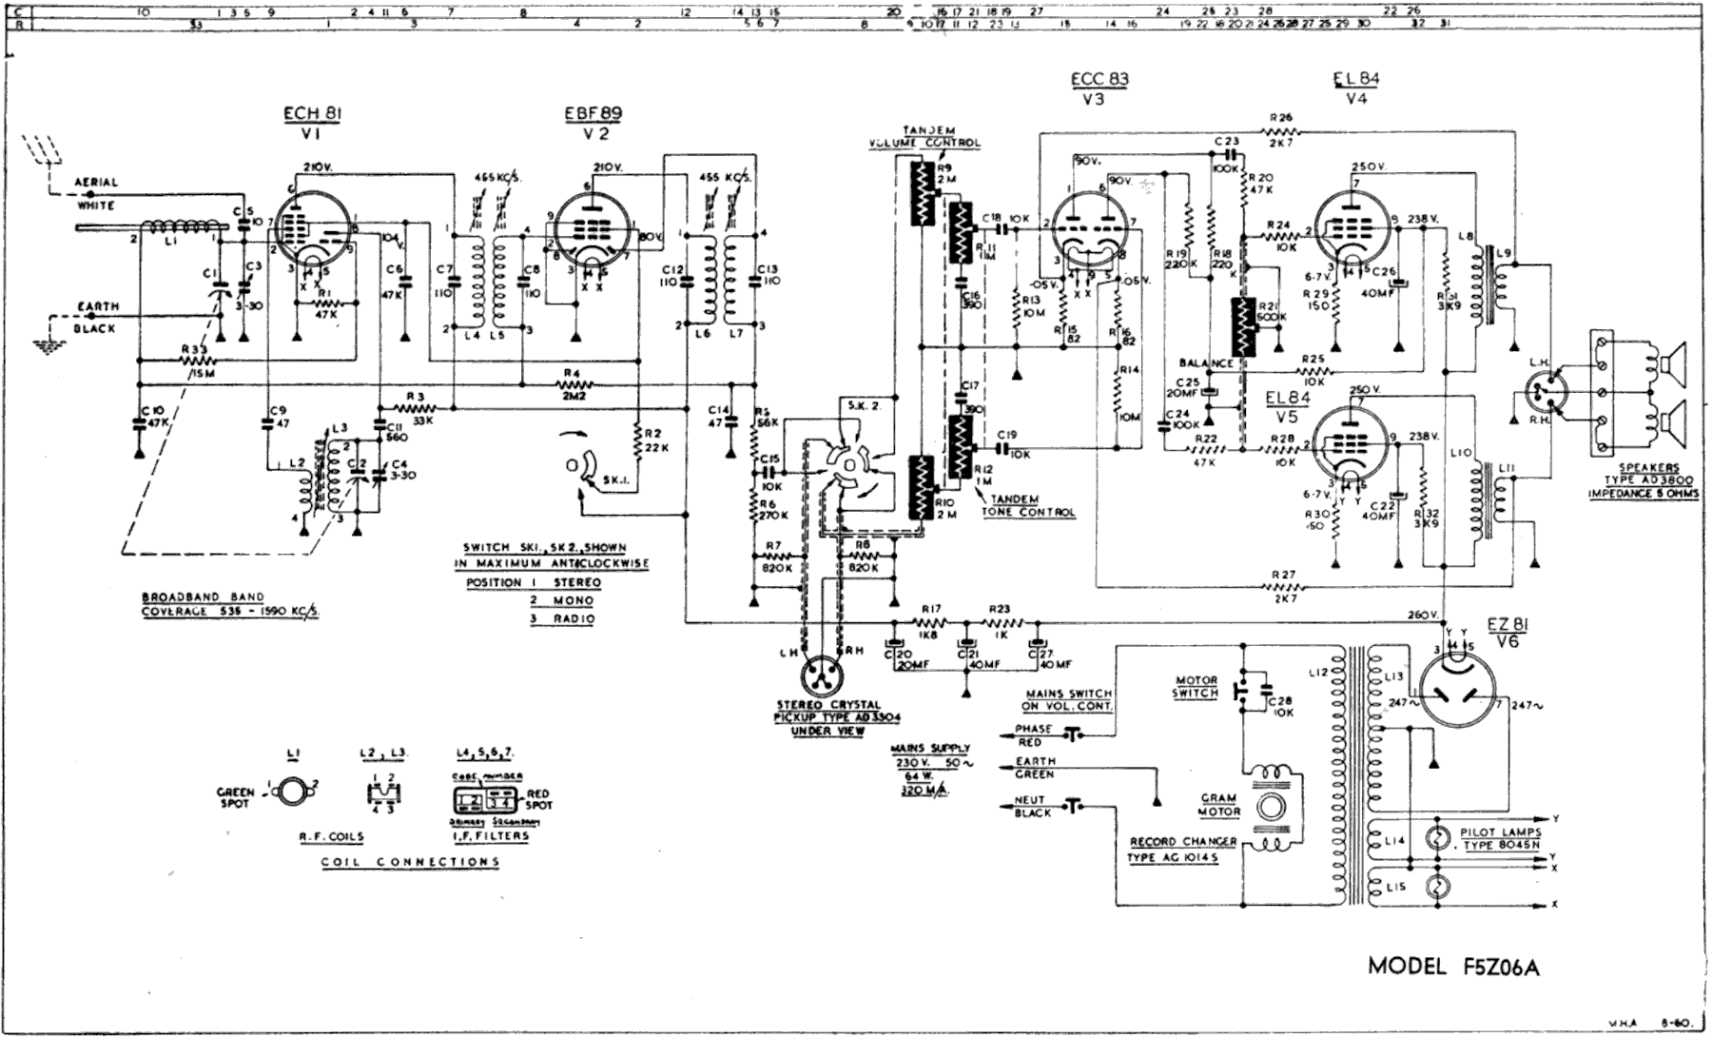Click the Tandem Tone Control label
The width and height of the screenshot is (1712, 1037).
(1031, 506)
